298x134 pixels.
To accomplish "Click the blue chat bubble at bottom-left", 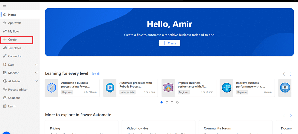I will click(6, 133).
